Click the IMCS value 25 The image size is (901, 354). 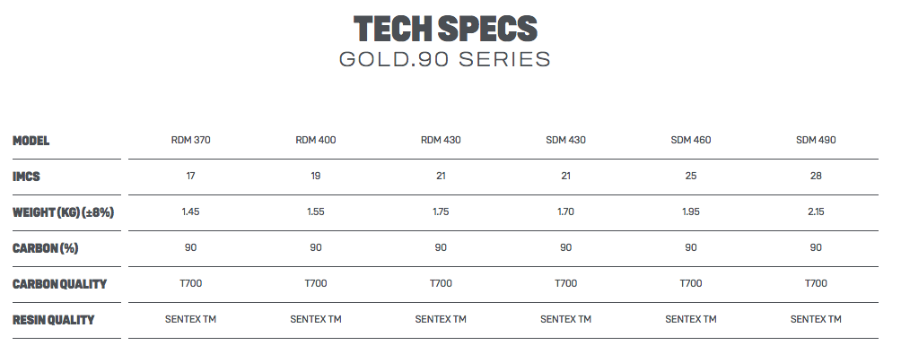click(x=691, y=177)
